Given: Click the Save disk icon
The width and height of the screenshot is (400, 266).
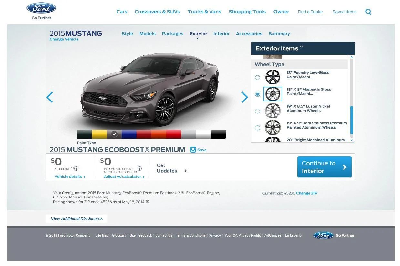Looking at the screenshot, I should 193,150.
